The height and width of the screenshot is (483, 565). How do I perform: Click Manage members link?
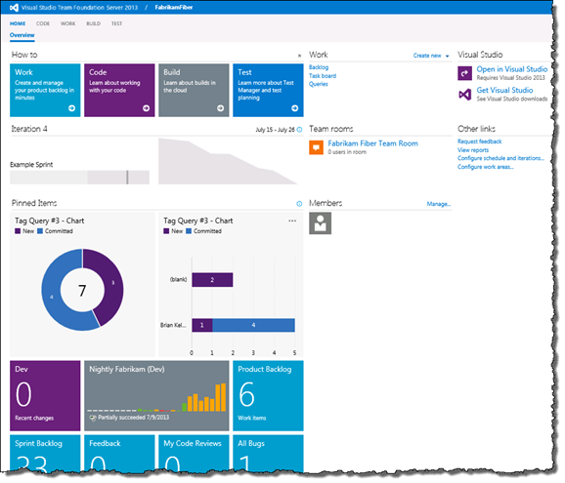pos(439,204)
